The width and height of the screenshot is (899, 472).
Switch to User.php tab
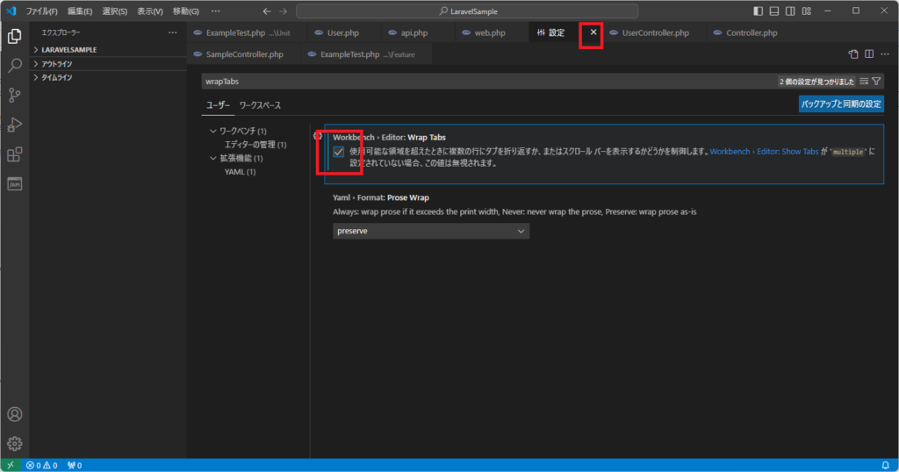343,32
